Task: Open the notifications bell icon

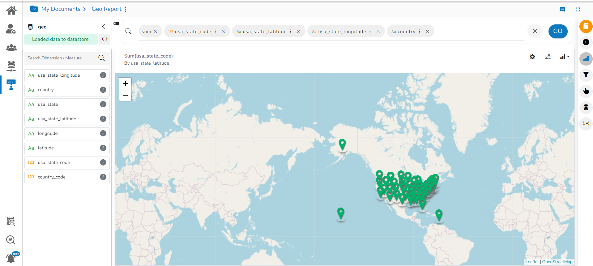Action: [x=11, y=258]
